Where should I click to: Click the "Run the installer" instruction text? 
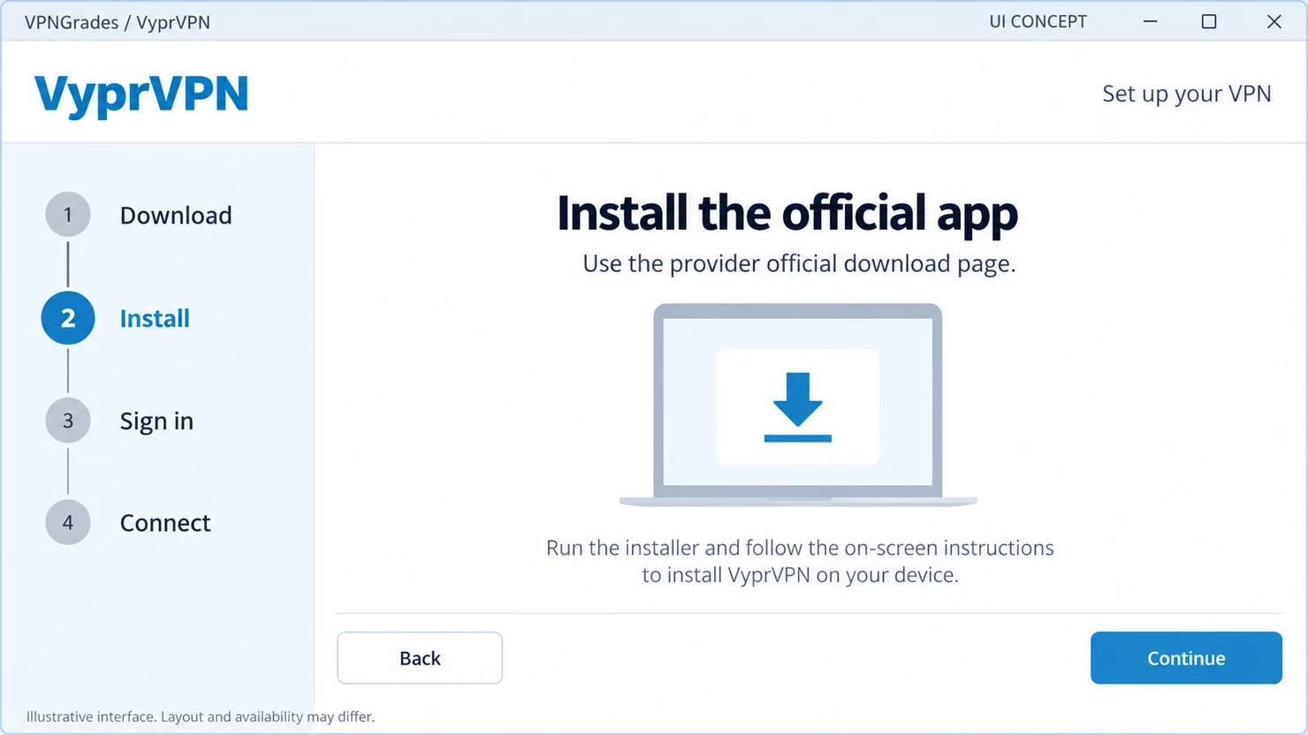[800, 561]
